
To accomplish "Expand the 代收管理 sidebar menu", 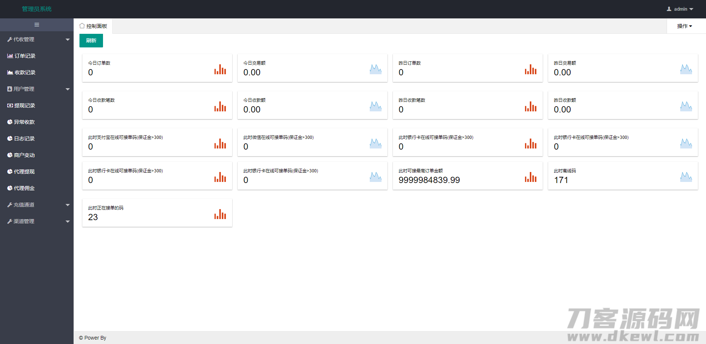I will 37,39.
